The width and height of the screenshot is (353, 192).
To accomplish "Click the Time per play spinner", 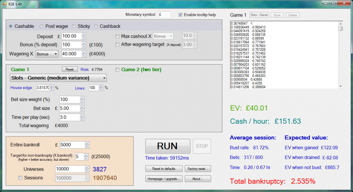I will [82, 117].
